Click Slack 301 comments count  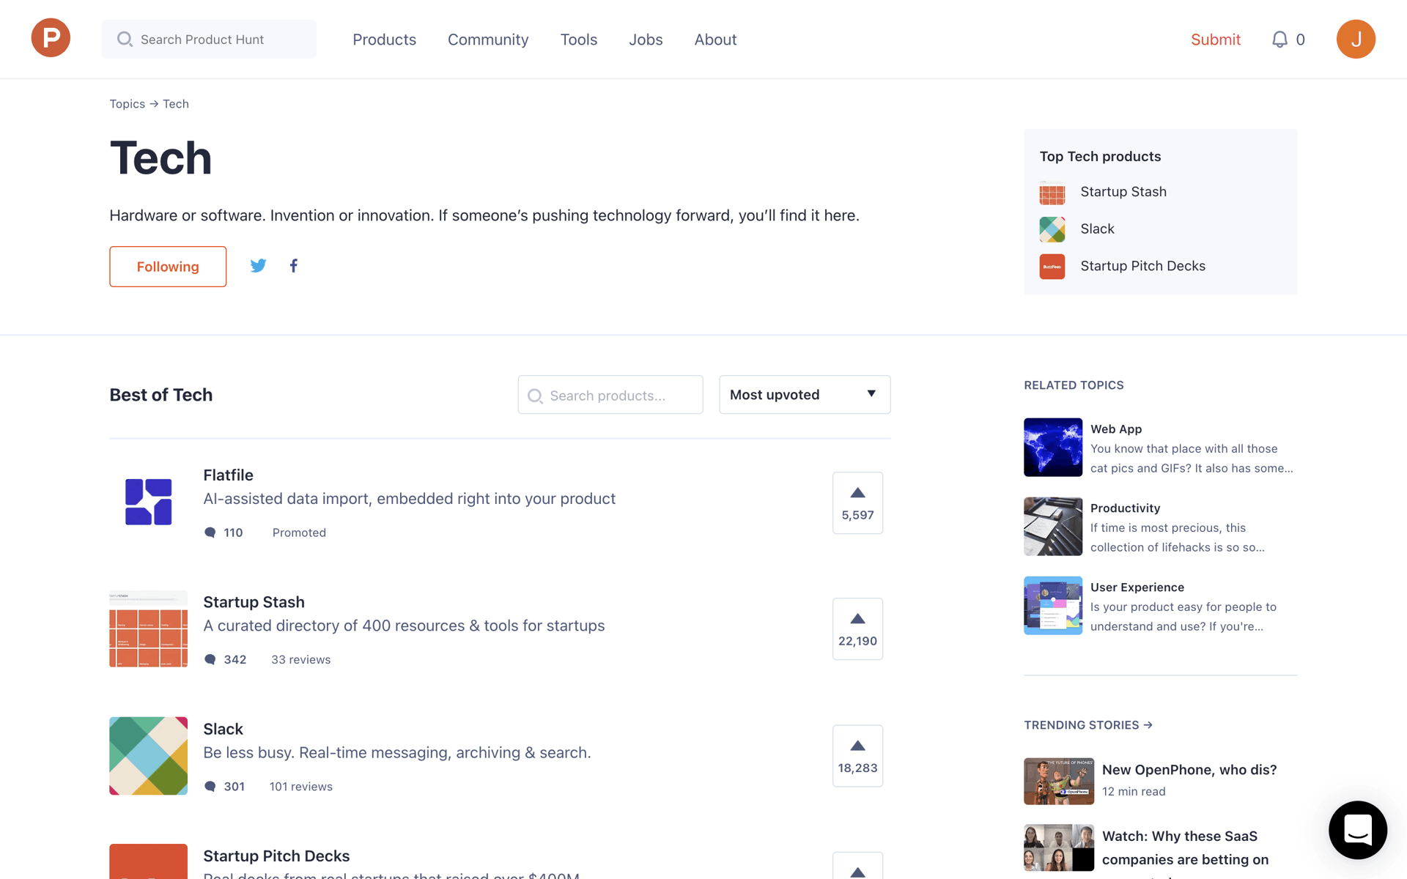pos(234,787)
